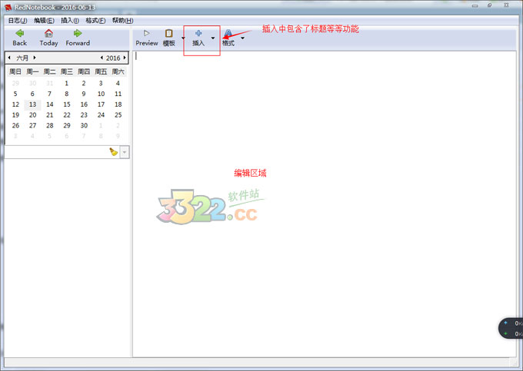Open the 编辑 menu
Image resolution: width=523 pixels, height=371 pixels.
44,20
